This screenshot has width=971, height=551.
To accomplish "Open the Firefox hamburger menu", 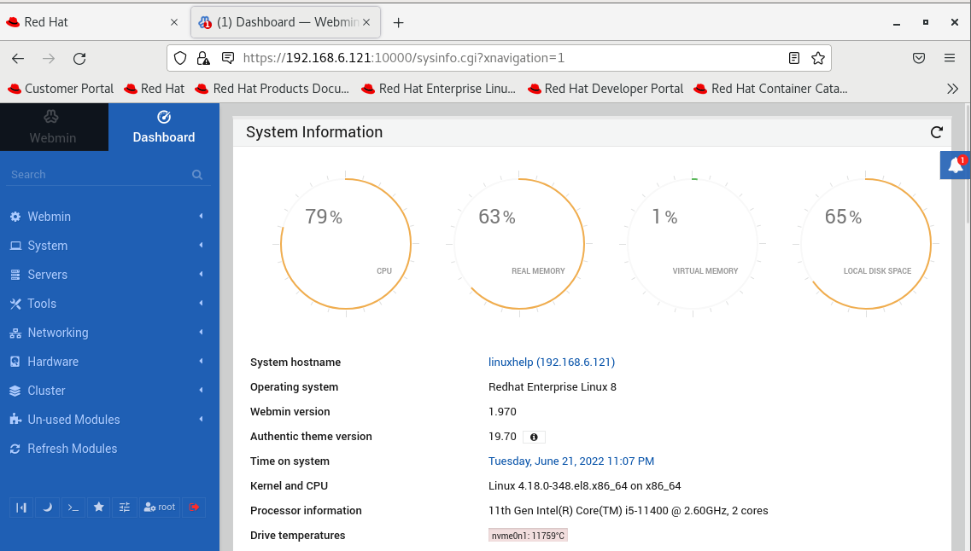I will pyautogui.click(x=950, y=58).
